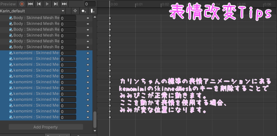Click the 0:02 mark on the timeline ruler
The width and height of the screenshot is (277, 136).
click(165, 4)
